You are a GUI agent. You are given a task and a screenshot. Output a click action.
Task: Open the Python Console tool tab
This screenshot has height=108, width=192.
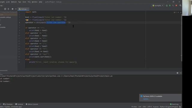32,104
